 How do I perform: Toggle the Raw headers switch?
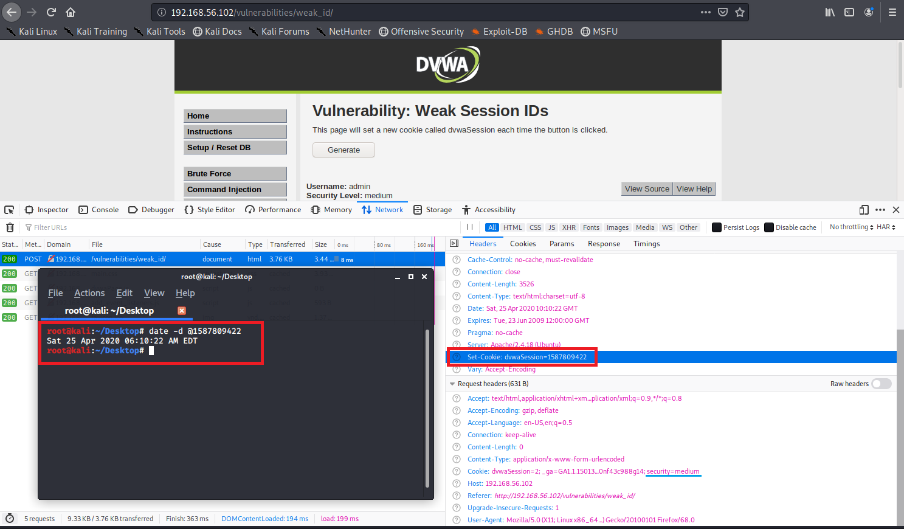881,384
